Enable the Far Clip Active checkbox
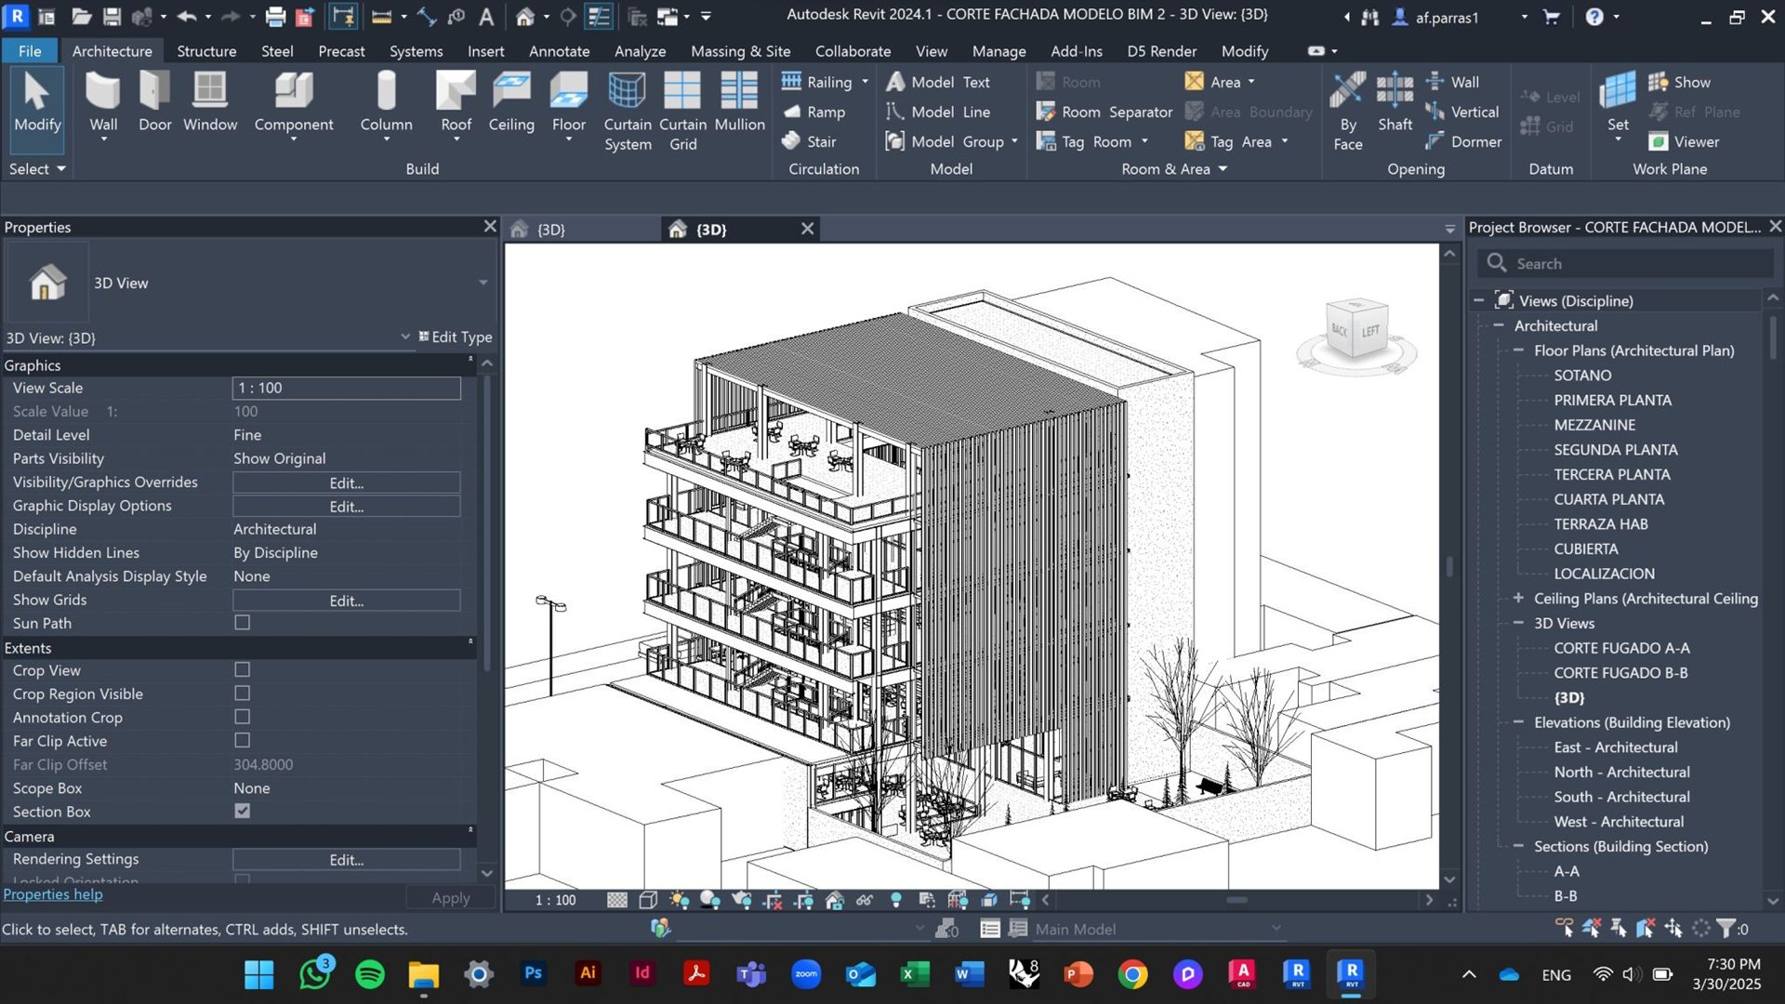Screen dimensions: 1785x1004 tap(243, 741)
